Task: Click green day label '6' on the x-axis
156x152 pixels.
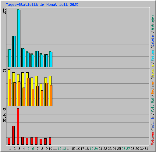Action: tap(33, 149)
